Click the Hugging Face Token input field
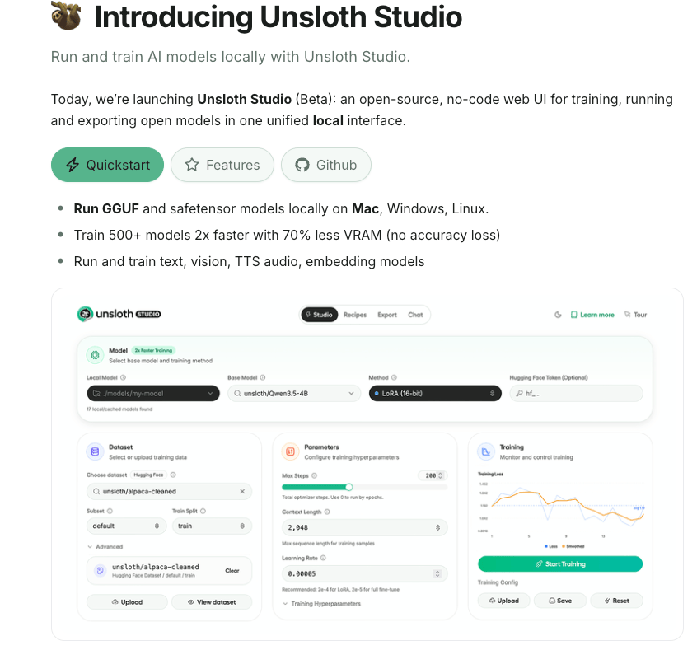 coord(576,394)
